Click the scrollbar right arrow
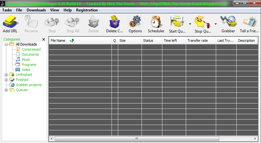This screenshot has width=261, height=143. [x=255, y=139]
